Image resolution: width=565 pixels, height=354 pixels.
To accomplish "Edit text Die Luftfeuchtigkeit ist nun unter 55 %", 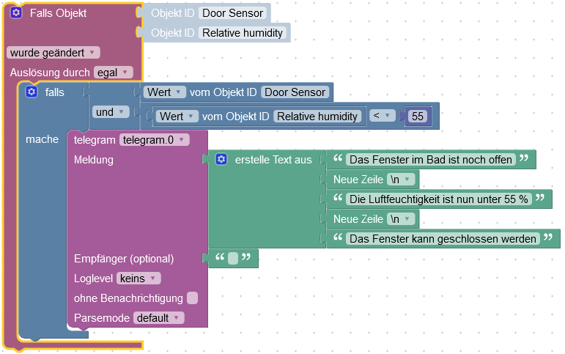I will (x=438, y=199).
